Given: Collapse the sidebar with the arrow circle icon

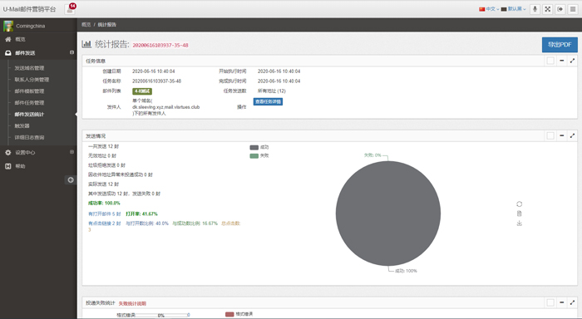Looking at the screenshot, I should [x=71, y=180].
